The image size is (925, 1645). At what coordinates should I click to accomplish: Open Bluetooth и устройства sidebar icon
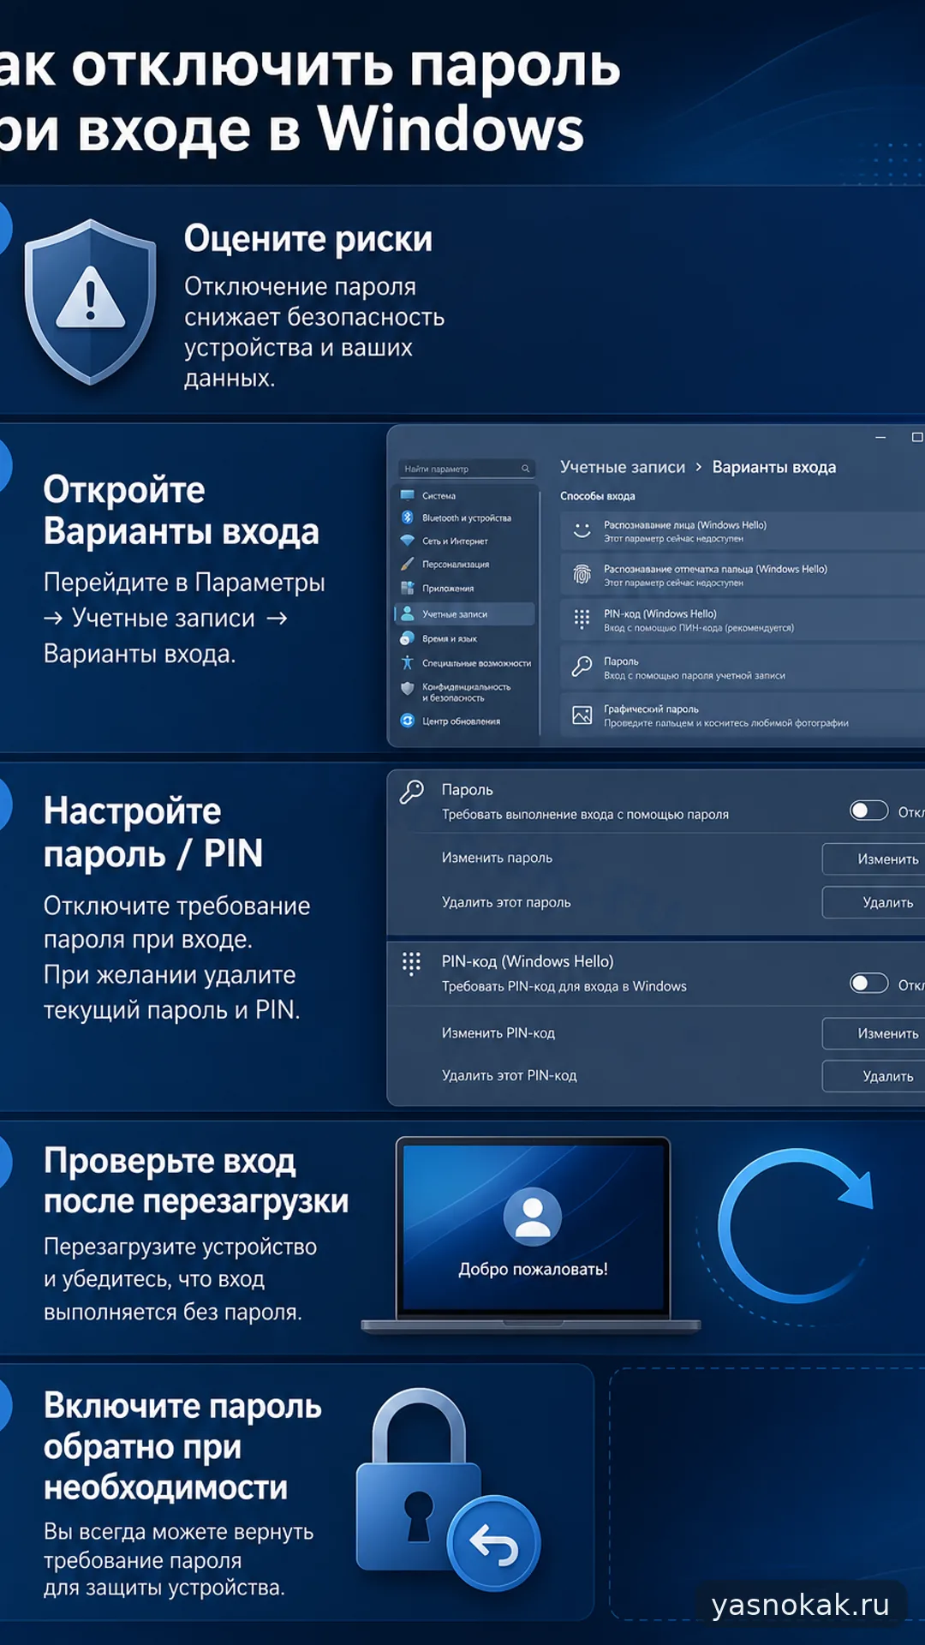point(408,517)
